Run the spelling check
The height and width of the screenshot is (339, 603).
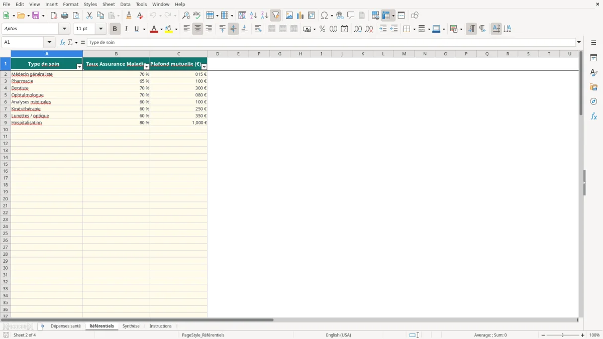(x=197, y=16)
